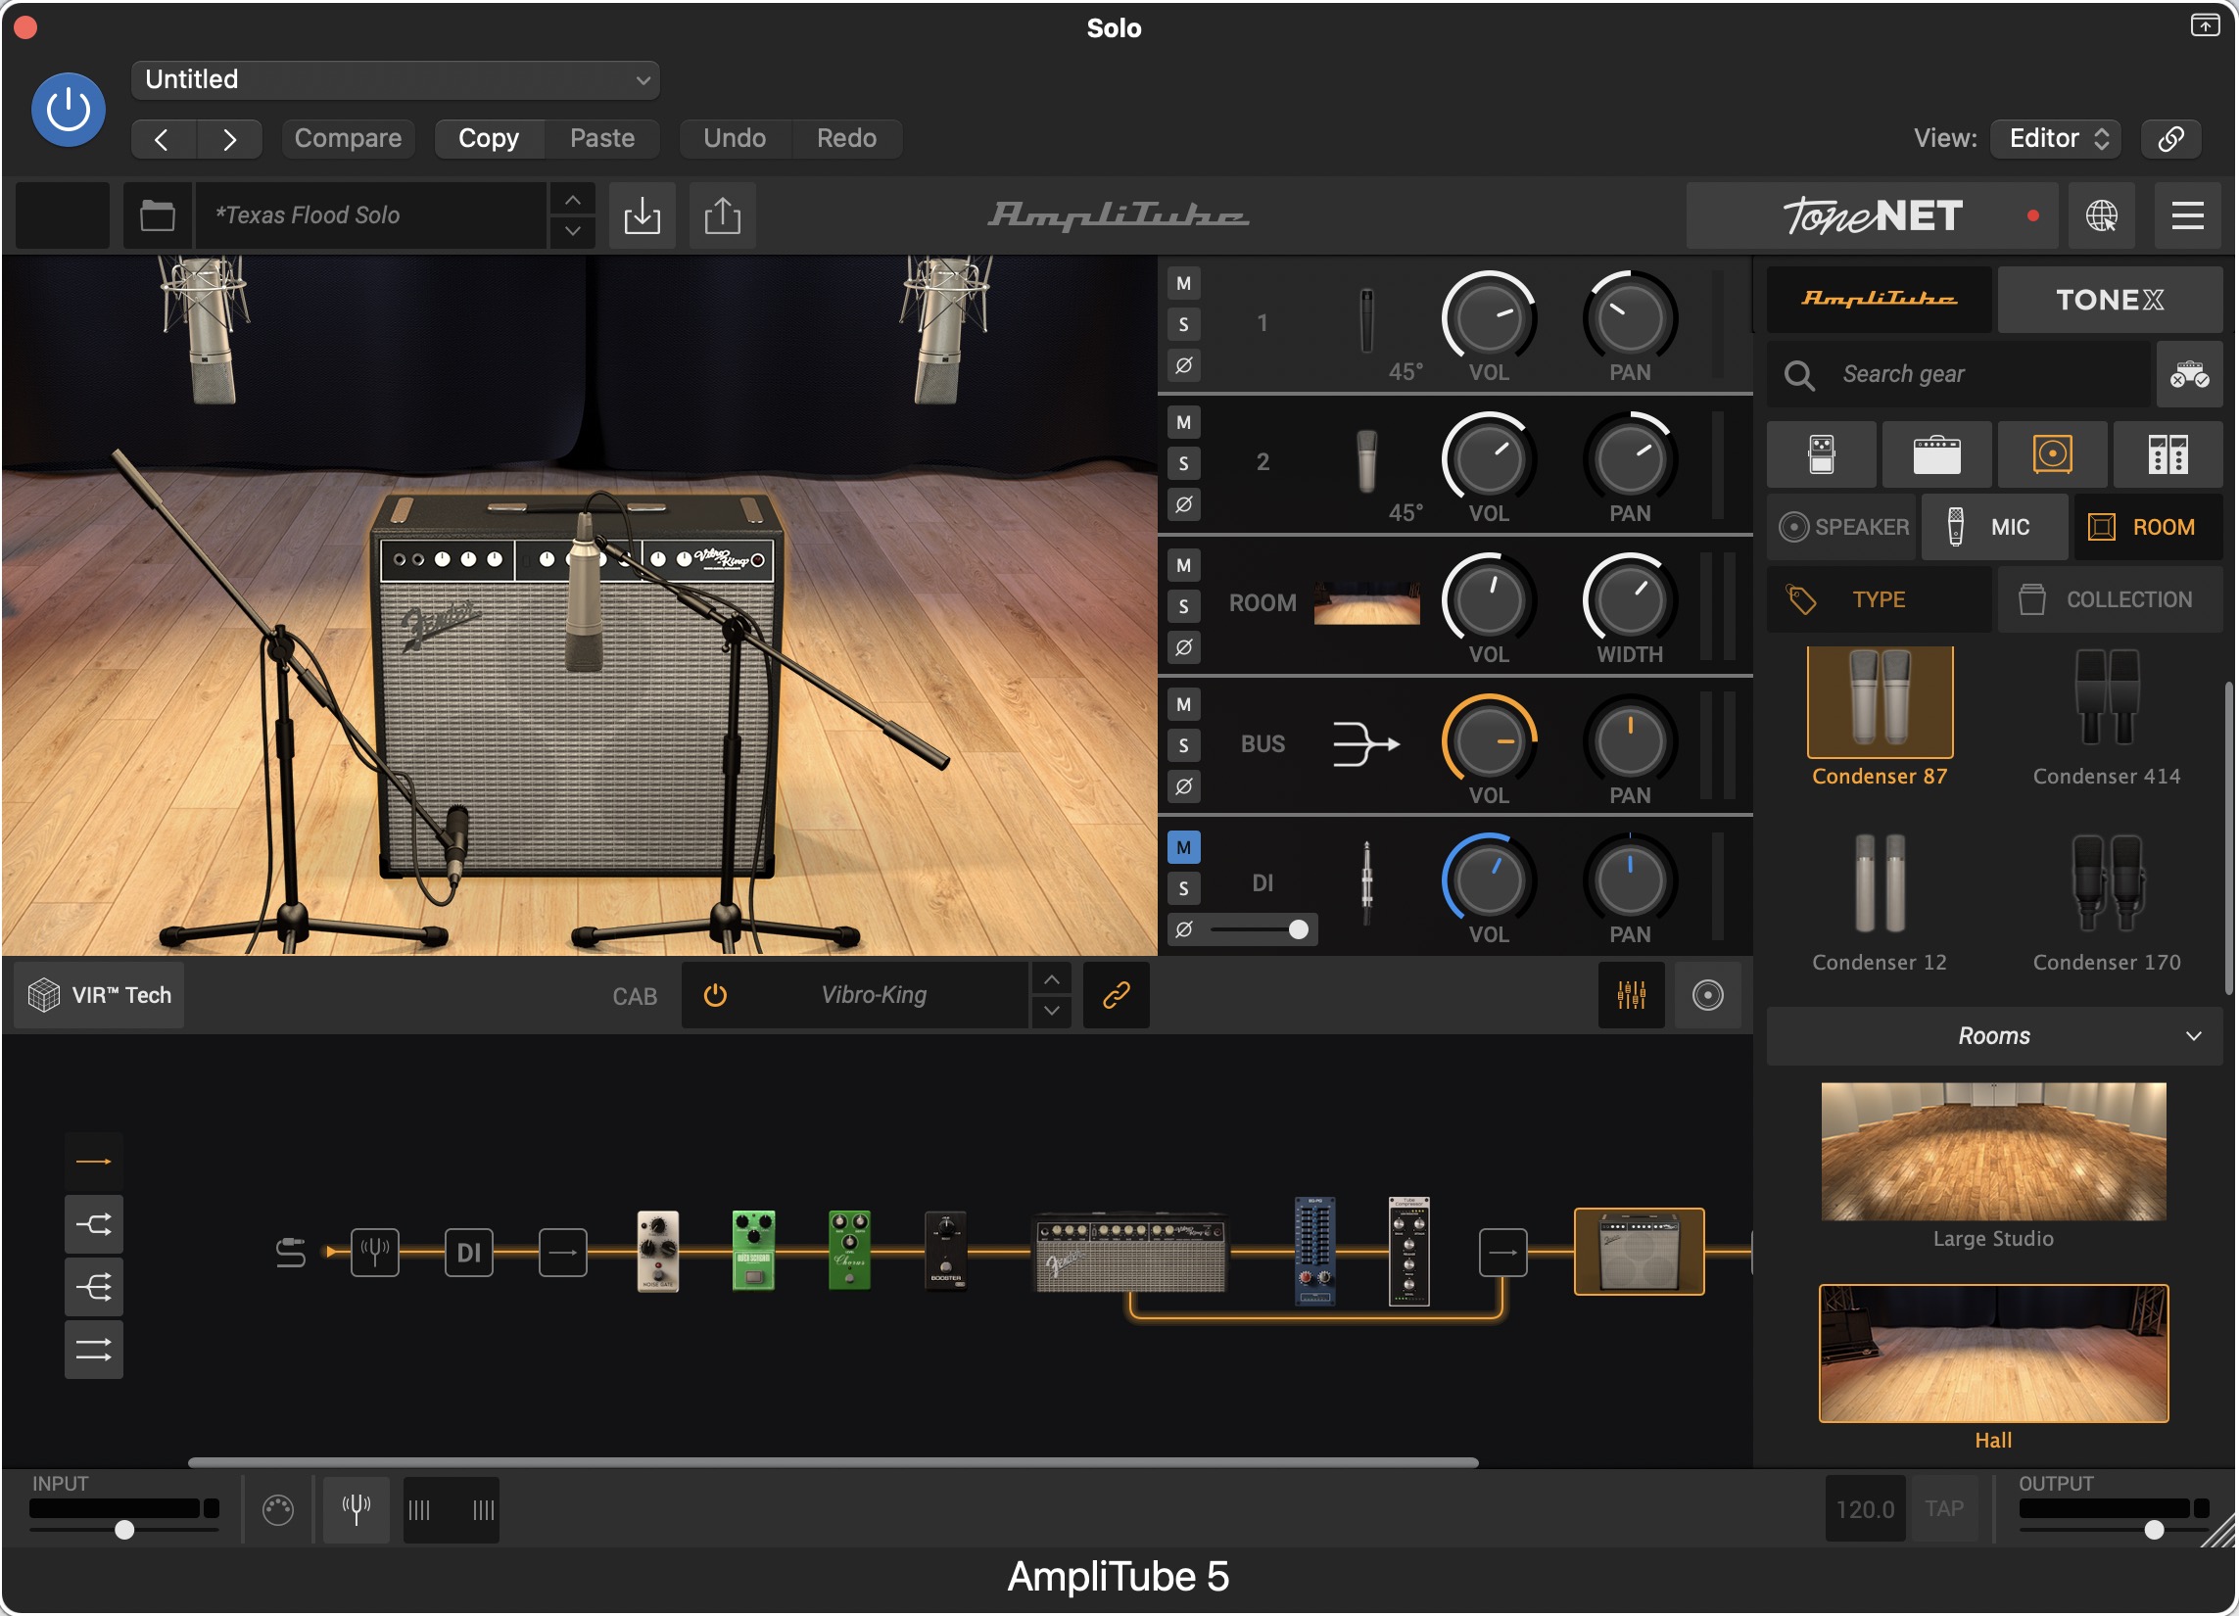The height and width of the screenshot is (1616, 2239).
Task: Expand the Rooms section dropdown
Action: (1993, 1035)
